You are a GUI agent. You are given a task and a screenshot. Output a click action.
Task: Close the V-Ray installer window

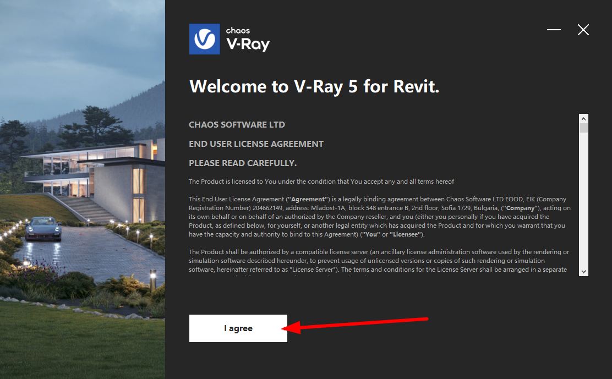point(583,30)
